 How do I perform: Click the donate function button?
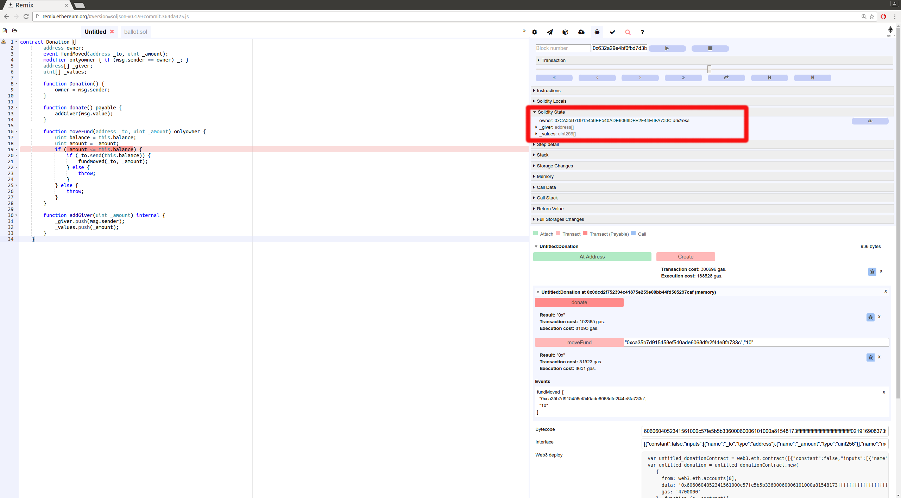(x=579, y=302)
